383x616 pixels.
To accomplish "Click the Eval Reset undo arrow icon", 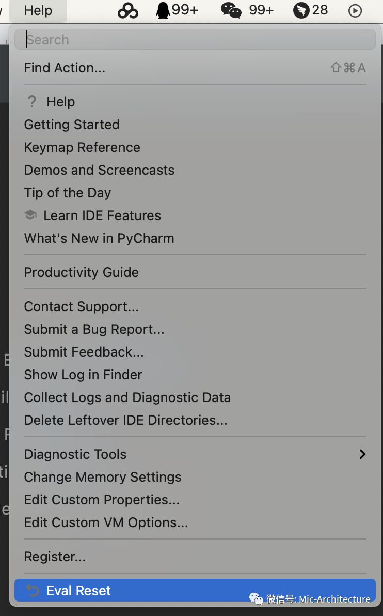I will pos(33,590).
